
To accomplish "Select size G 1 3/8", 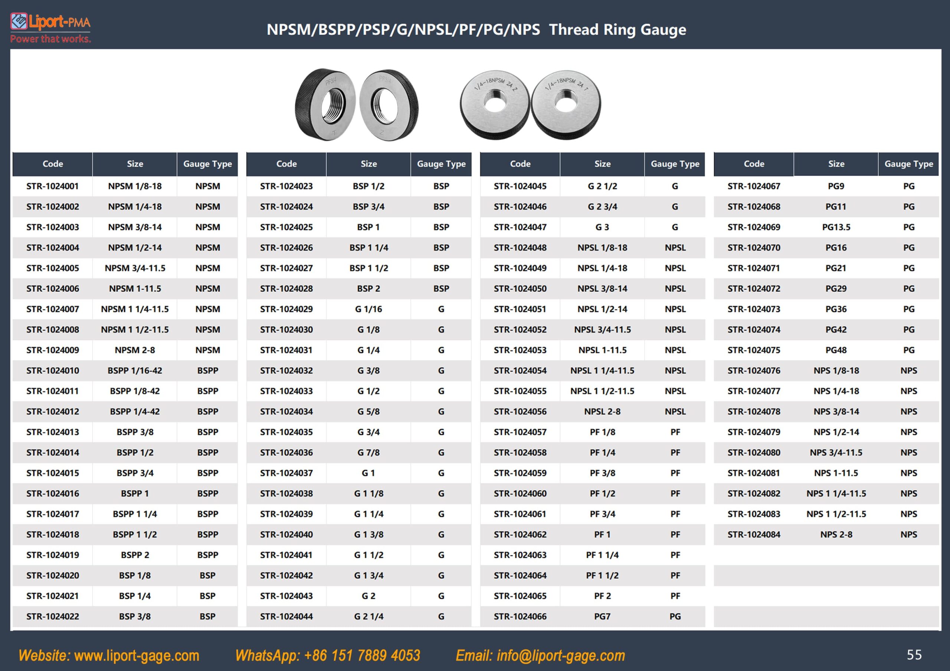I will (368, 535).
